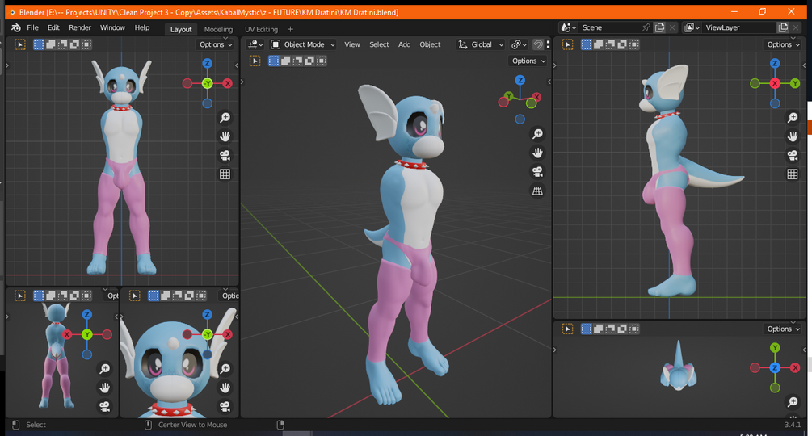
Task: Switch to the Layout workspace tab
Action: (x=181, y=30)
